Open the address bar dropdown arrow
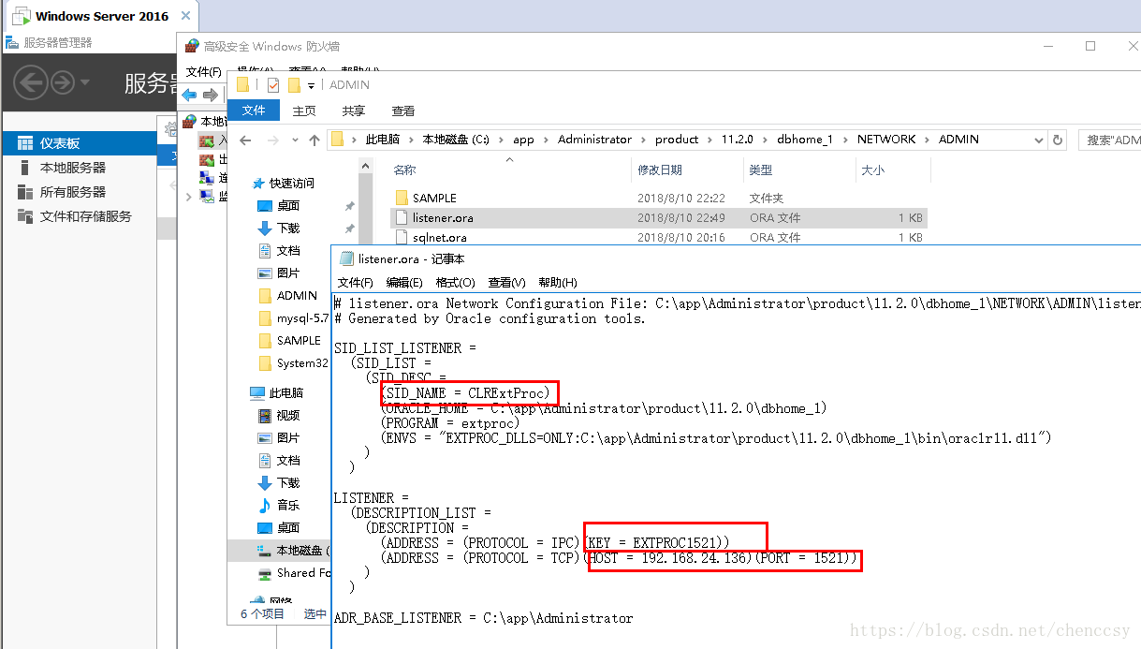The height and width of the screenshot is (649, 1141). point(1041,139)
